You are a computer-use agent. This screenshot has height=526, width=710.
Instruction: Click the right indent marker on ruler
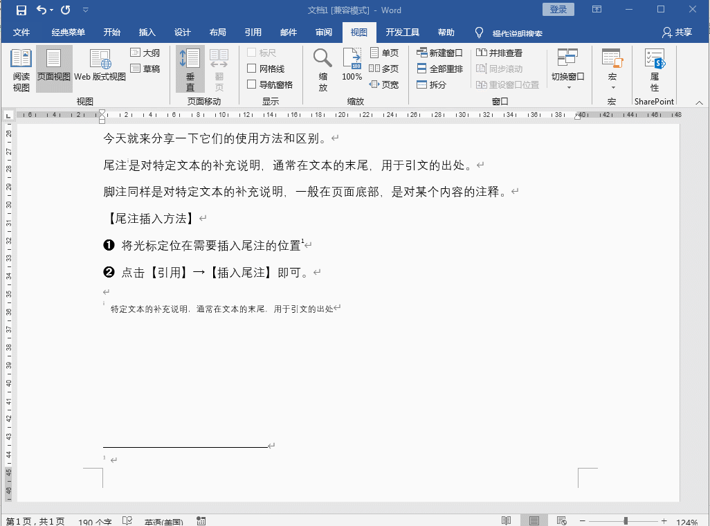(x=577, y=117)
